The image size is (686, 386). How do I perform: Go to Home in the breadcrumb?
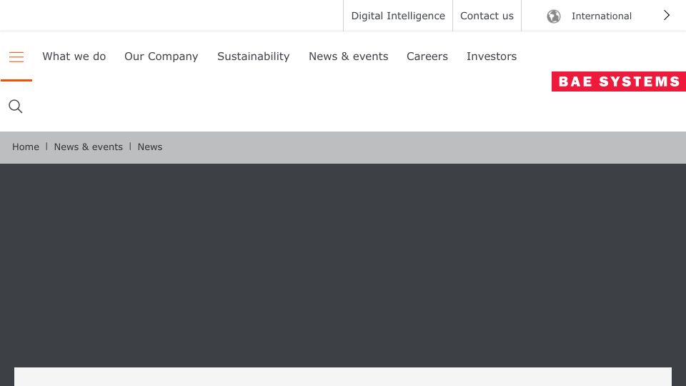[26, 147]
